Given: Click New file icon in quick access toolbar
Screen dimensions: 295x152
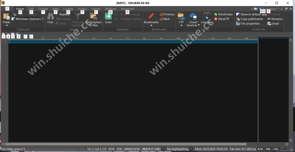Looking at the screenshot, I should click(4, 34).
